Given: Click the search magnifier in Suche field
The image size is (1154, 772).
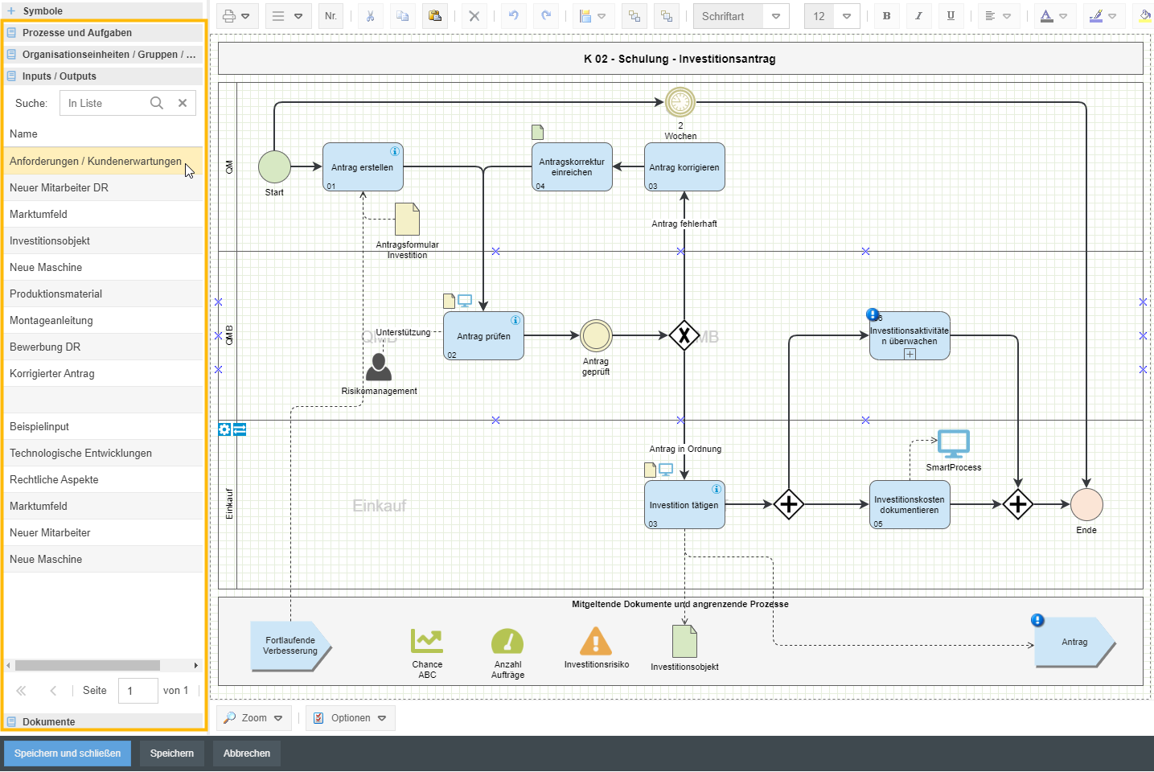Looking at the screenshot, I should click(157, 103).
